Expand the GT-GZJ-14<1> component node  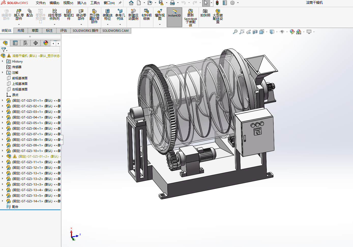[x=3, y=201]
